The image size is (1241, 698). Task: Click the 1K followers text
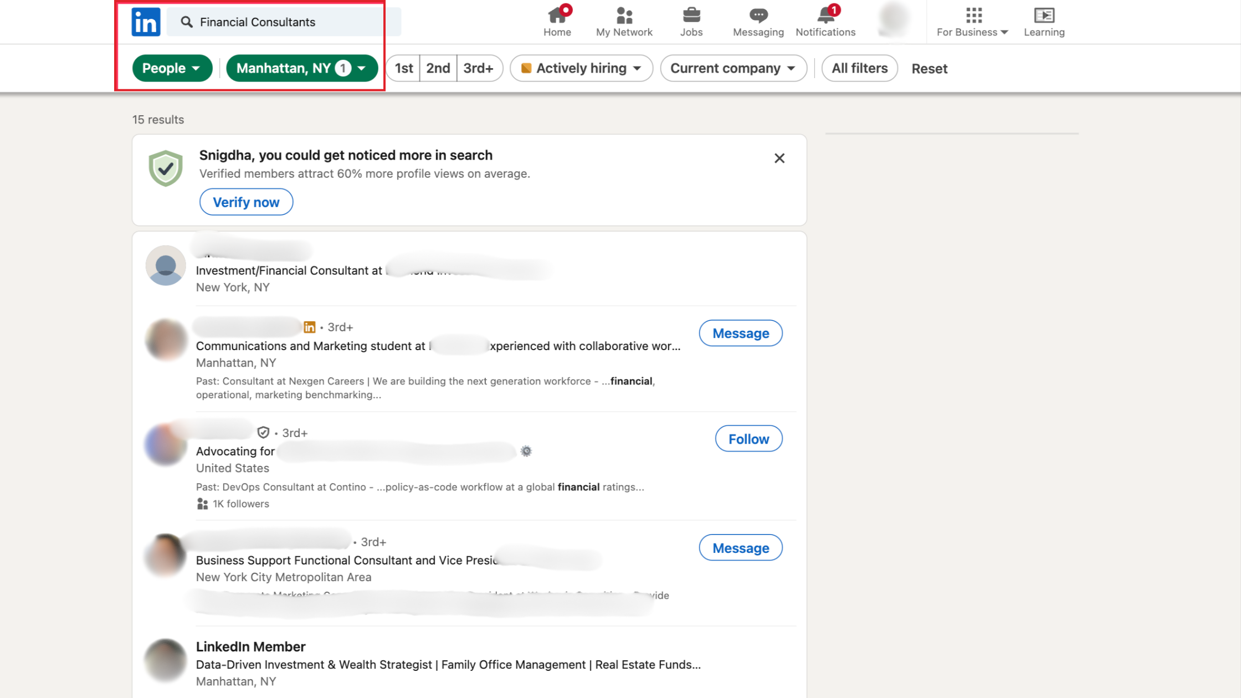241,504
